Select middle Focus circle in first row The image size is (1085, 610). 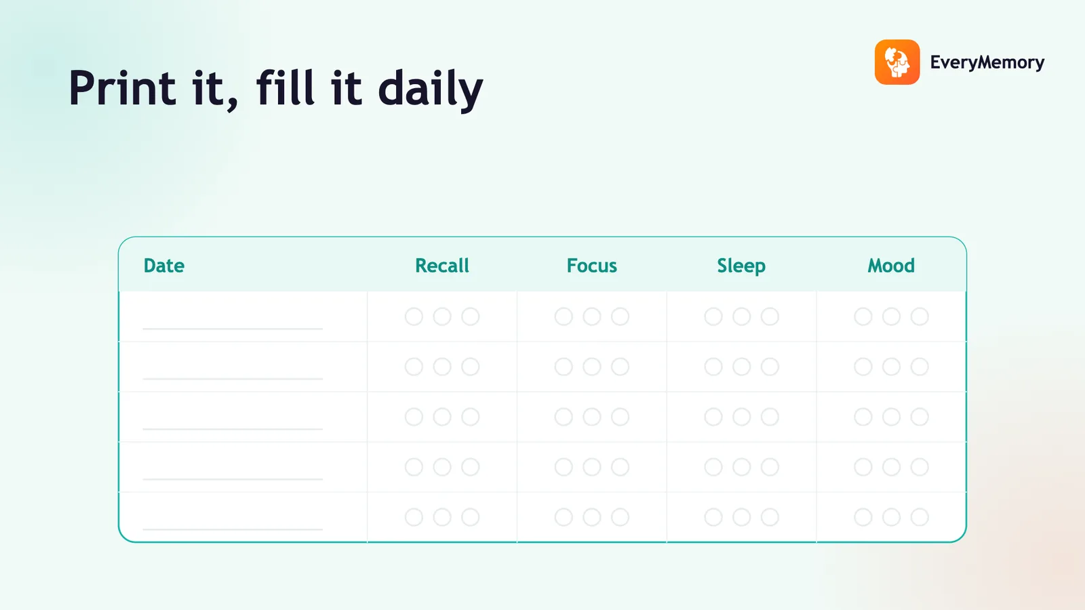[x=592, y=317]
